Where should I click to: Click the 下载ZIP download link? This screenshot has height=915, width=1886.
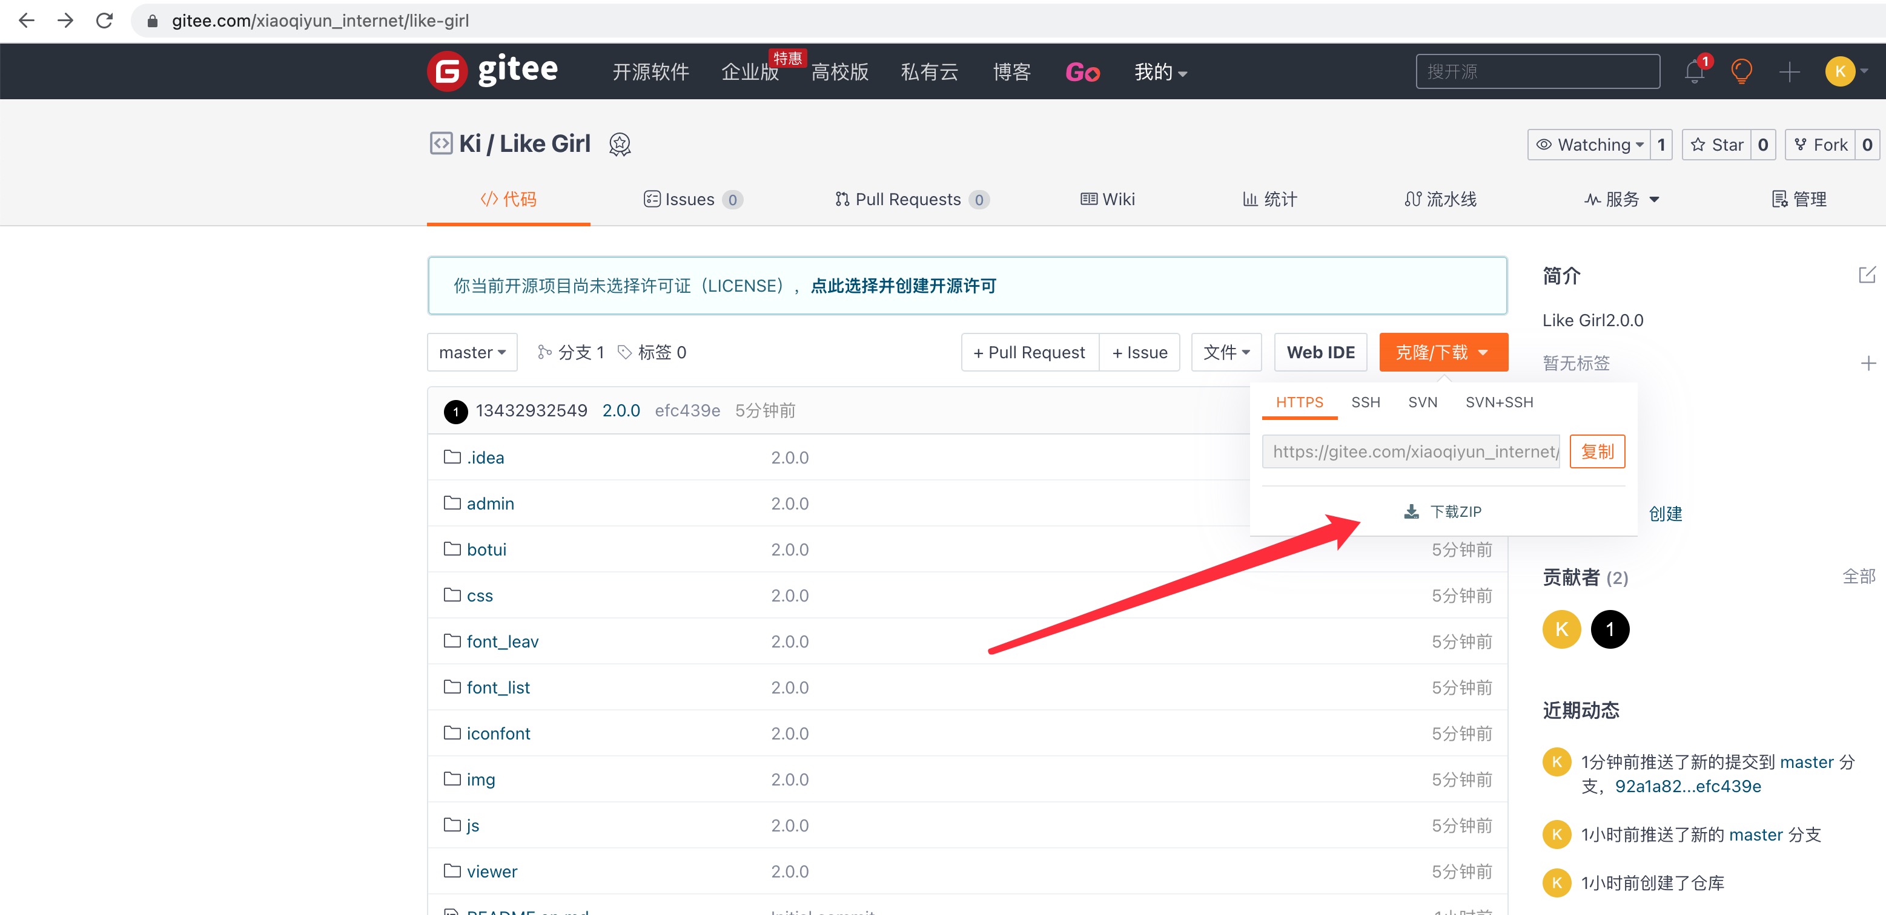1441,511
